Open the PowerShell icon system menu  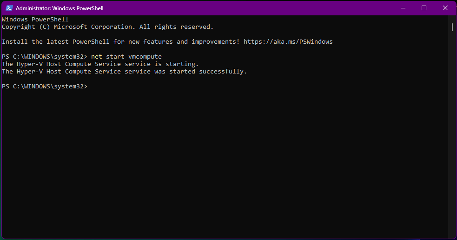(x=9, y=8)
